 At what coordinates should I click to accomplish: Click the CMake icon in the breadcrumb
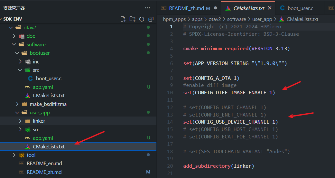click(282, 19)
